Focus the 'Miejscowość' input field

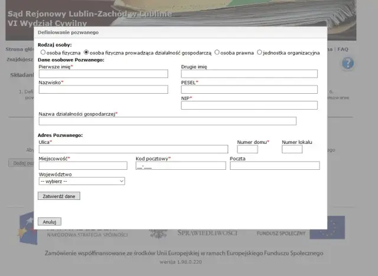coord(83,166)
